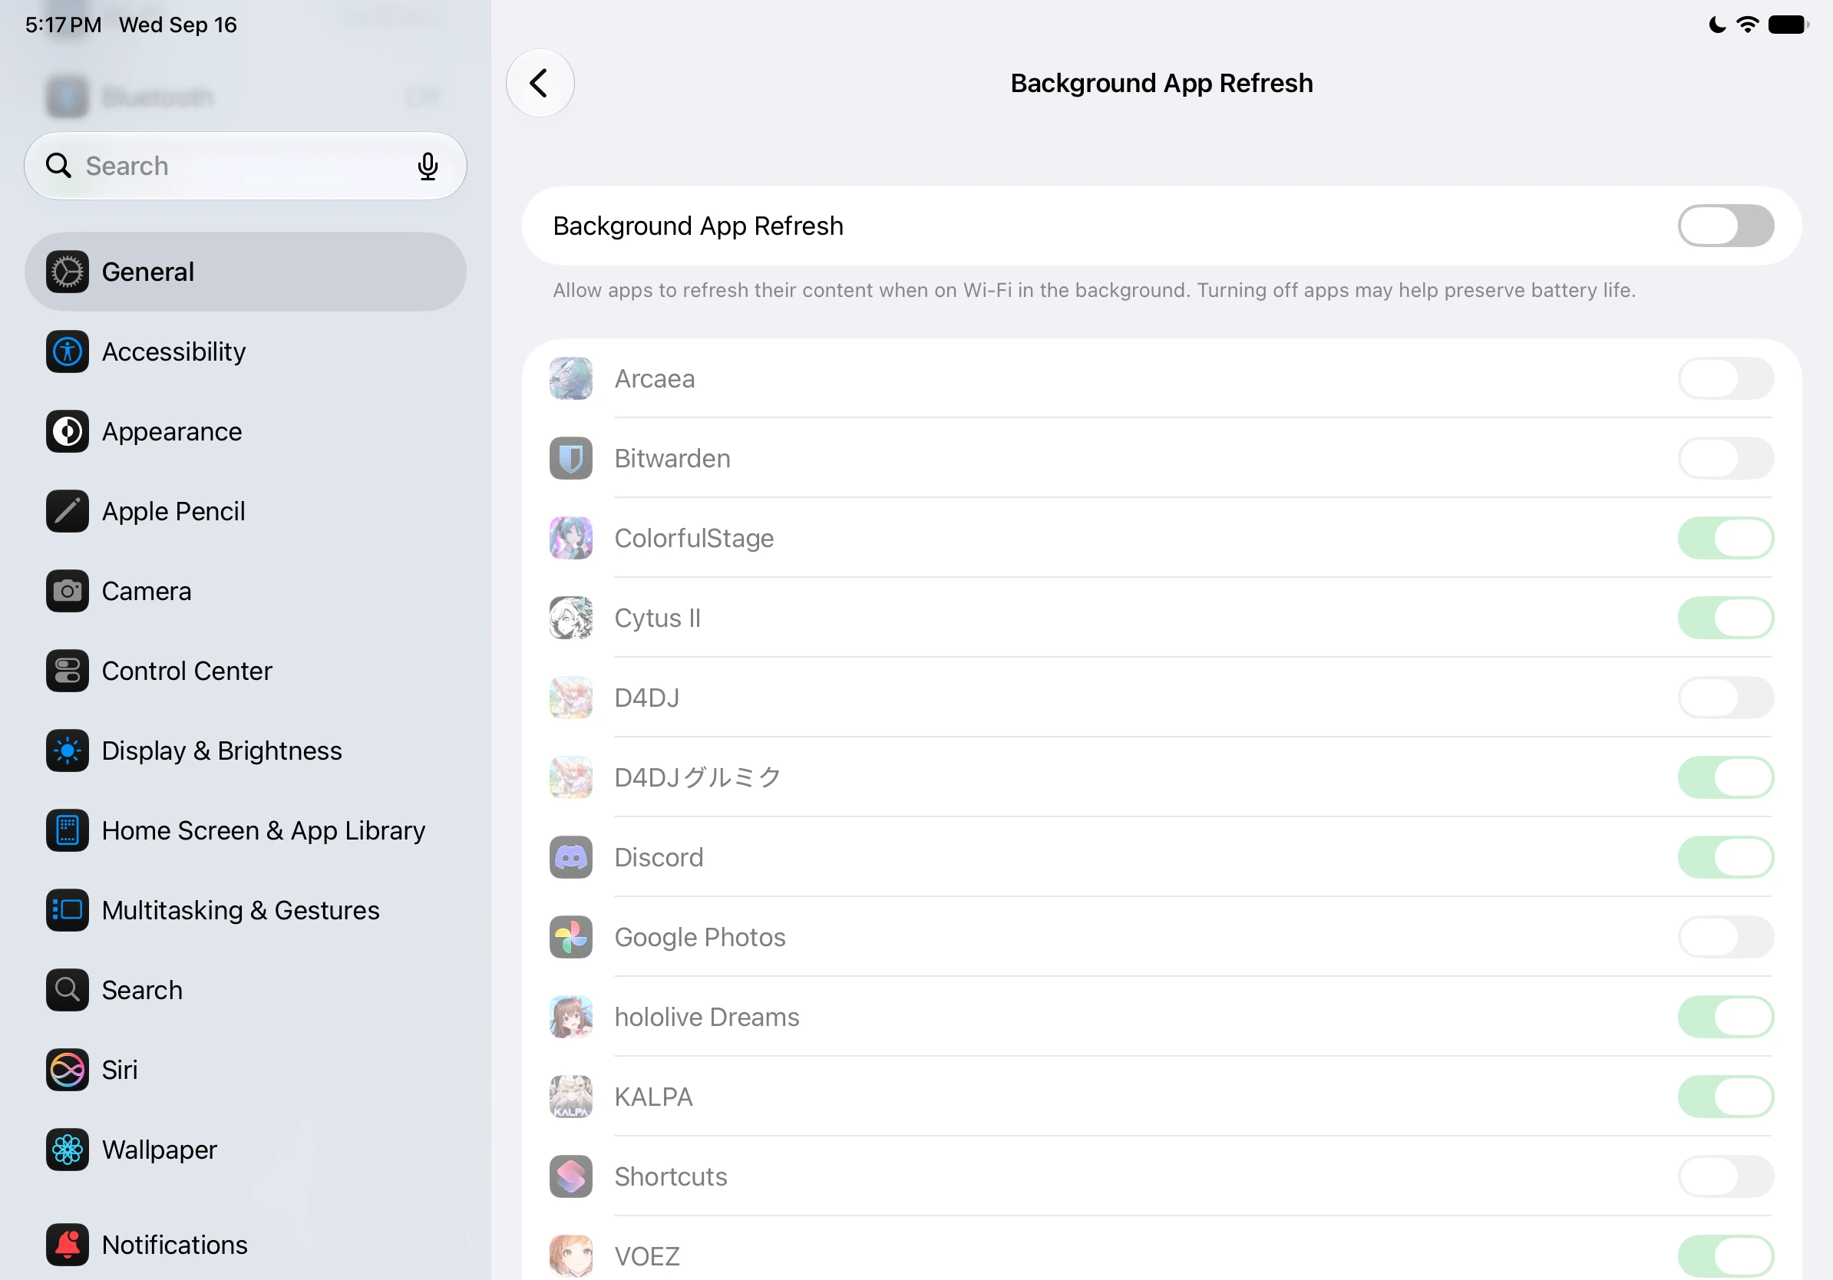Tap the Notifications bell icon
Screen dimensions: 1833x1280
[x=67, y=1245]
